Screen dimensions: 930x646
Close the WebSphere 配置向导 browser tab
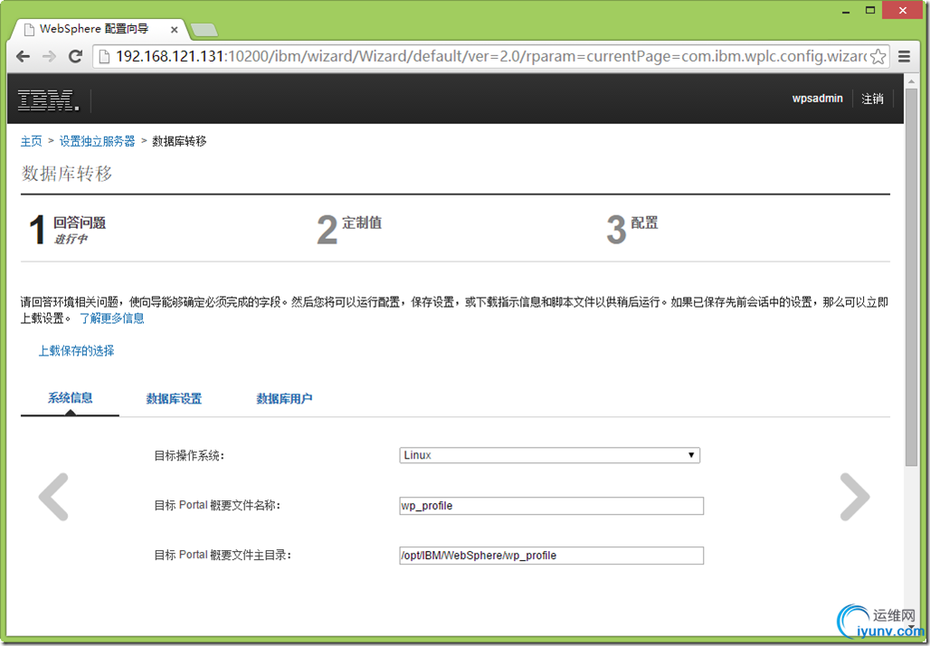pos(175,29)
